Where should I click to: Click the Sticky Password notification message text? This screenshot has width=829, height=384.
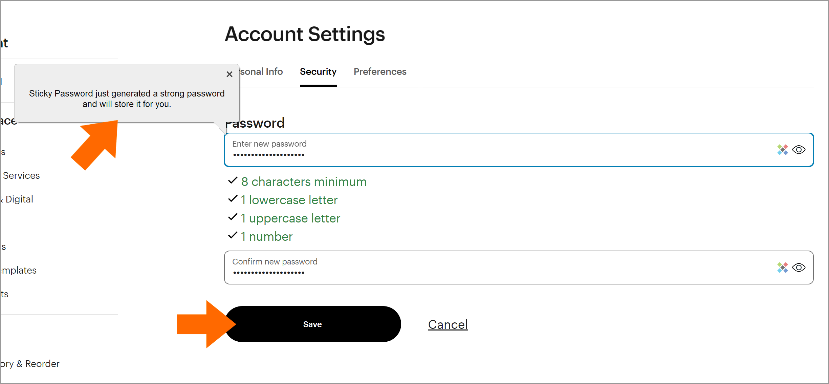click(127, 99)
